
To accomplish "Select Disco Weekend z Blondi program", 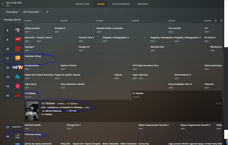I will [114, 86].
